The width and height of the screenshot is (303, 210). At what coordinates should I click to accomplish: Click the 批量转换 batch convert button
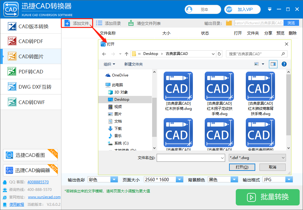click(268, 197)
